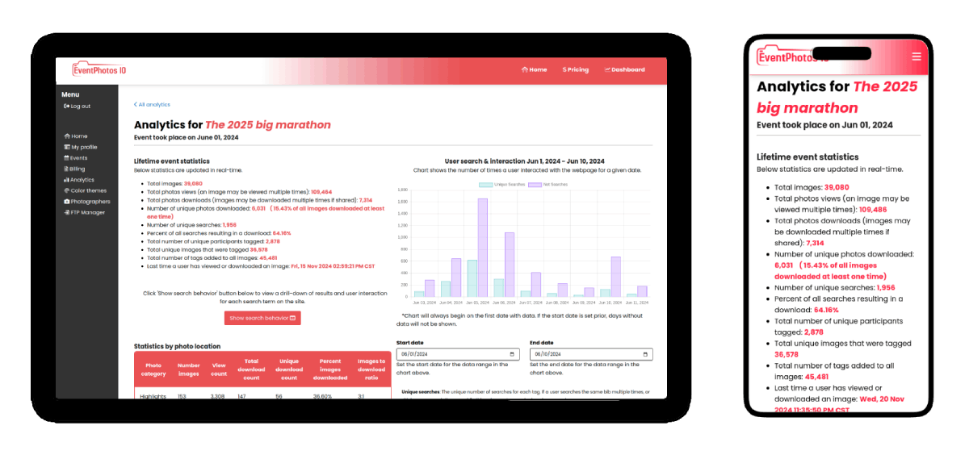
Task: Click Total number of tags 45,481 on phone
Action: pyautogui.click(x=835, y=371)
